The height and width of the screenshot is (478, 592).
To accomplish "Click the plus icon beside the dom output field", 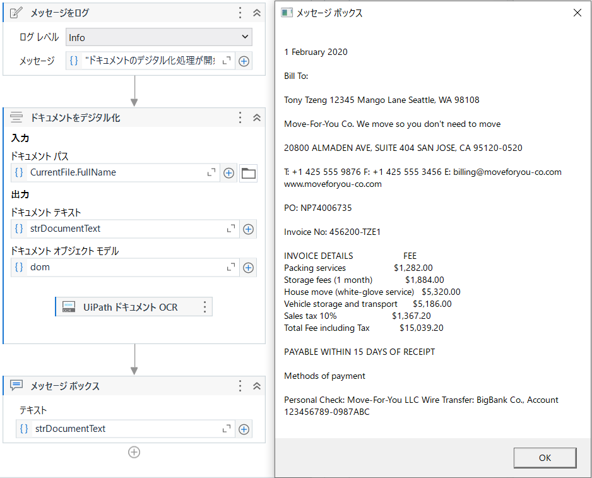I will coord(248,266).
